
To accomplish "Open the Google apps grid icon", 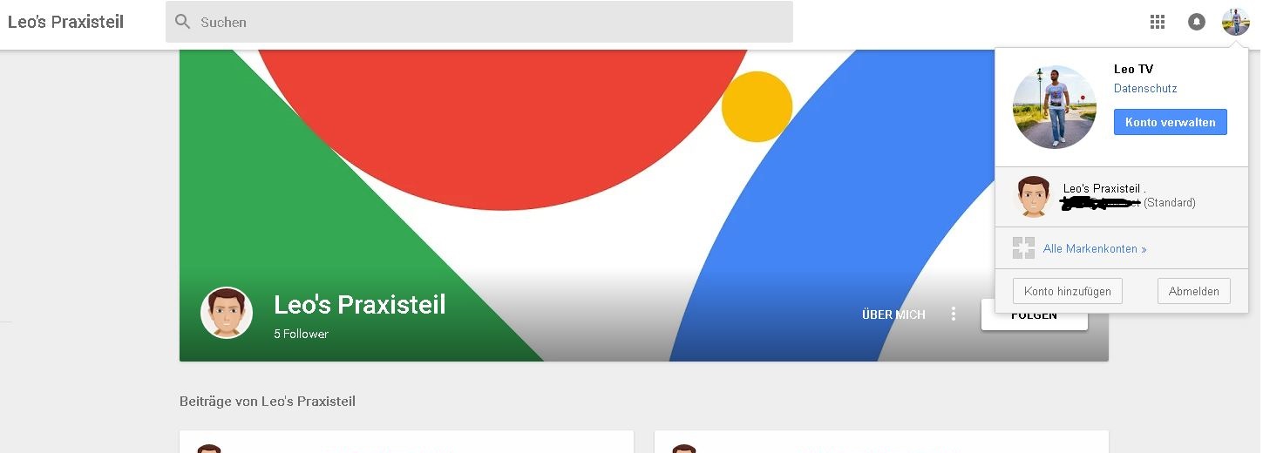I will click(x=1158, y=23).
